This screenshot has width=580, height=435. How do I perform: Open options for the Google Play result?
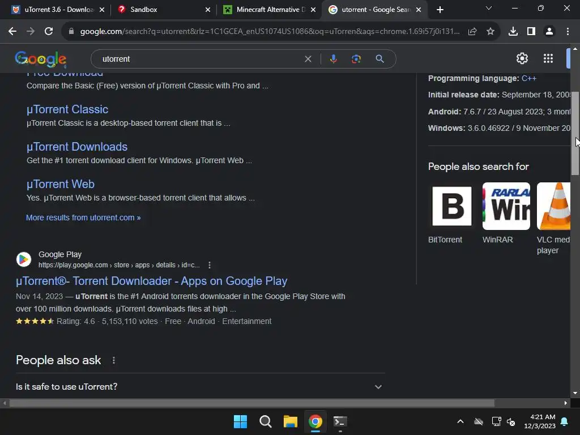pyautogui.click(x=210, y=265)
